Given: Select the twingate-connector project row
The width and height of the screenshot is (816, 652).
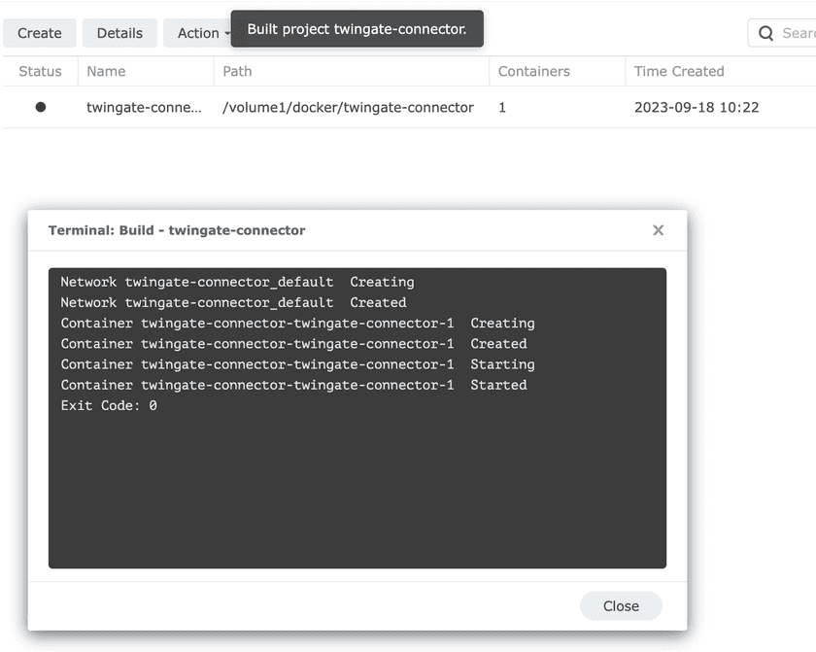Looking at the screenshot, I should [291, 107].
